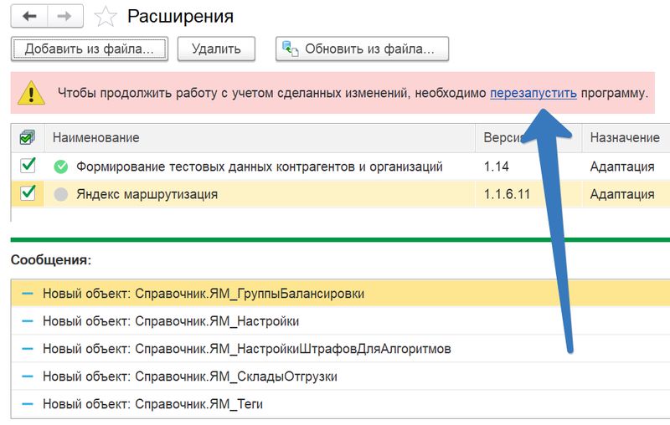The height and width of the screenshot is (425, 670).
Task: Click dash icon beside ЯМ_НастройкиШтрафовДляАлгоритмов message
Action: point(28,349)
